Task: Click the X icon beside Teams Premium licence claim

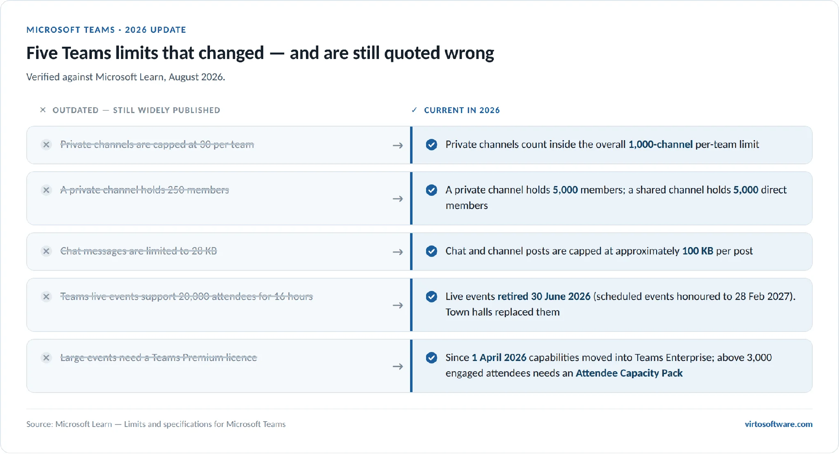Action: tap(46, 358)
